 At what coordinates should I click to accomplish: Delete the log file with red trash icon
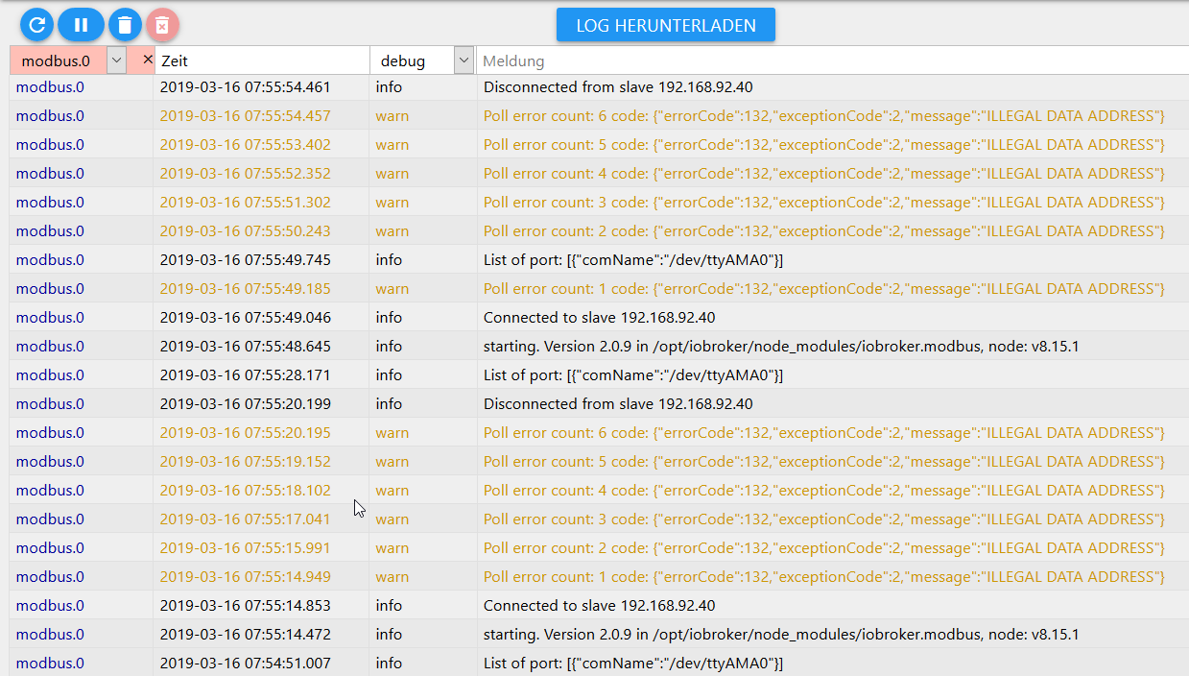(162, 25)
